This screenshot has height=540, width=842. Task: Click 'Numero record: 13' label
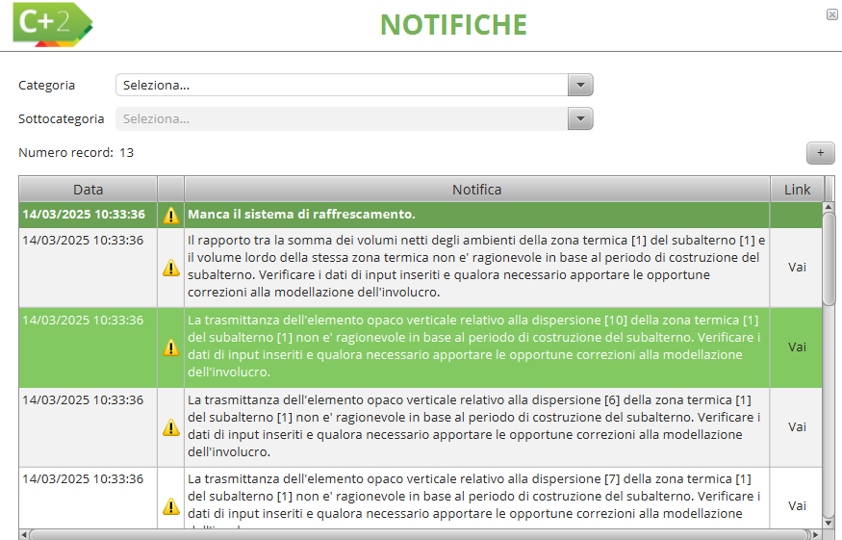coord(76,153)
